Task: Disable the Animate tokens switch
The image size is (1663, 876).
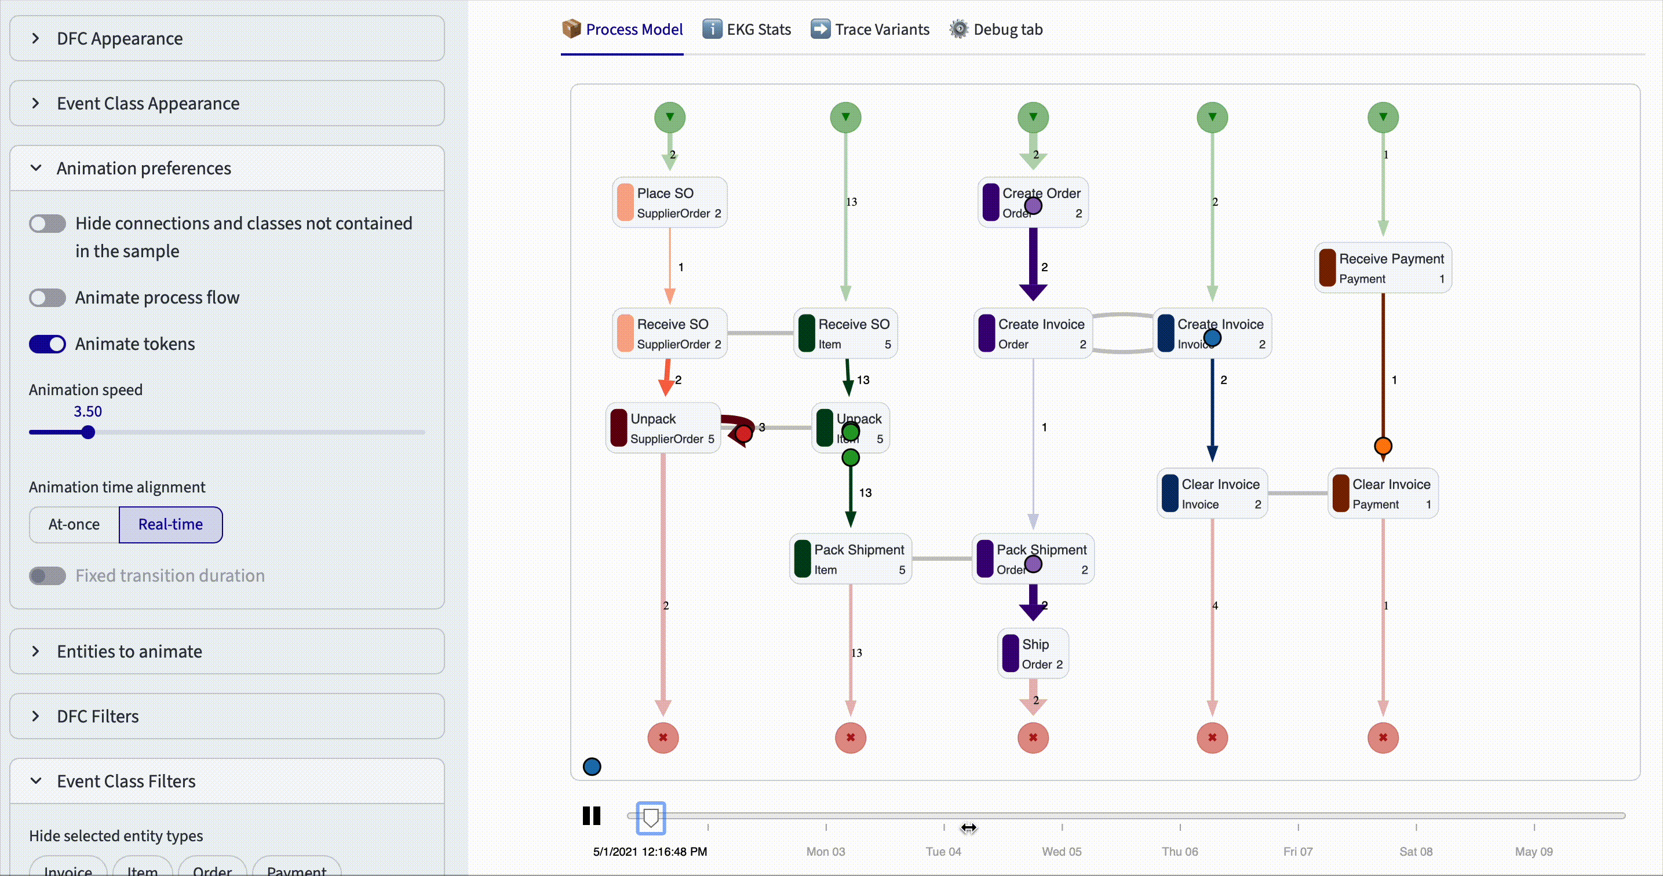Action: point(48,344)
